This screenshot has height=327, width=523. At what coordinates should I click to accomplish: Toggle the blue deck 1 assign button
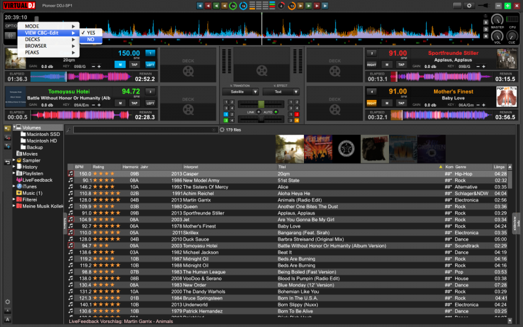pos(226,114)
